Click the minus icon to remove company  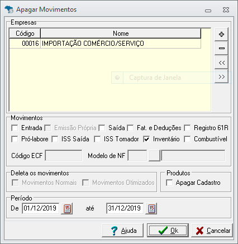(221, 48)
